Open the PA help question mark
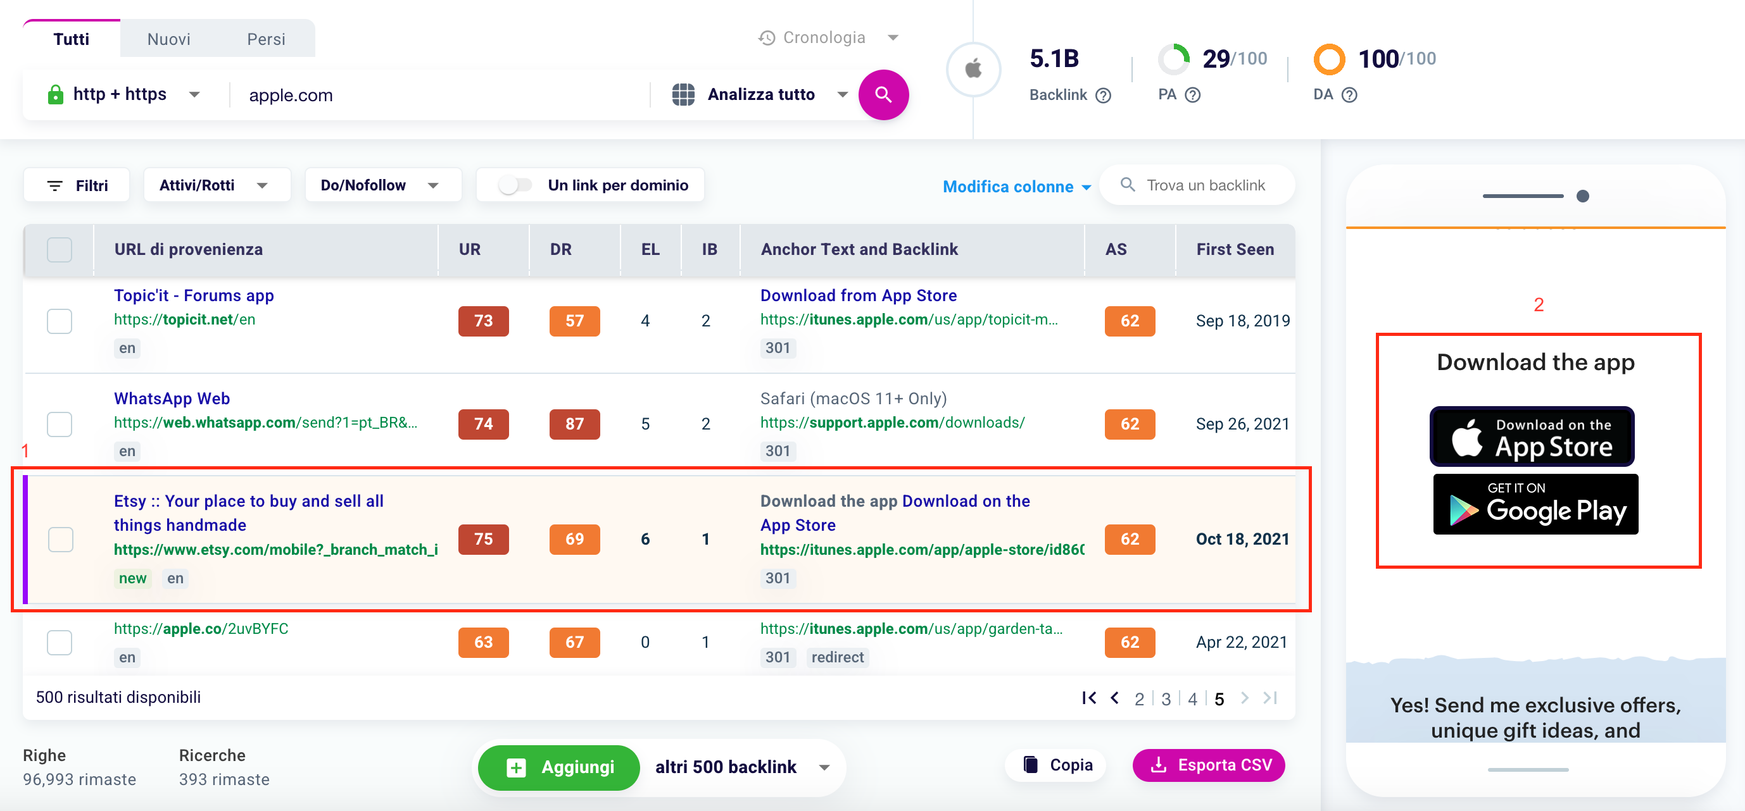 [x=1193, y=96]
